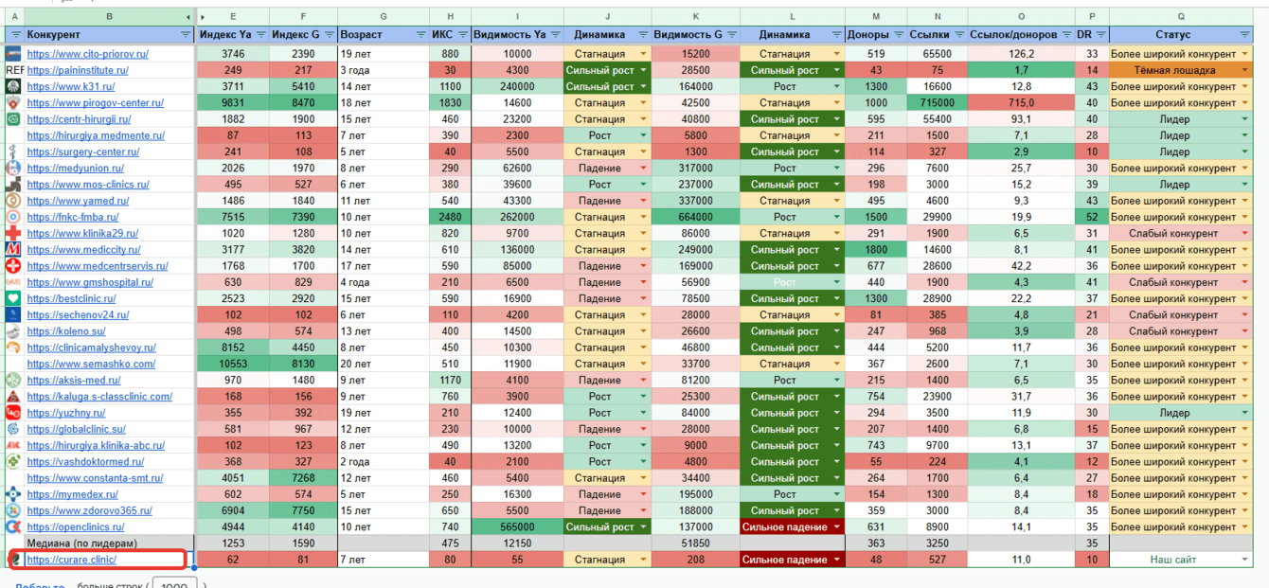Open the Ссылки column filter icon
1269x588 pixels.
click(959, 34)
